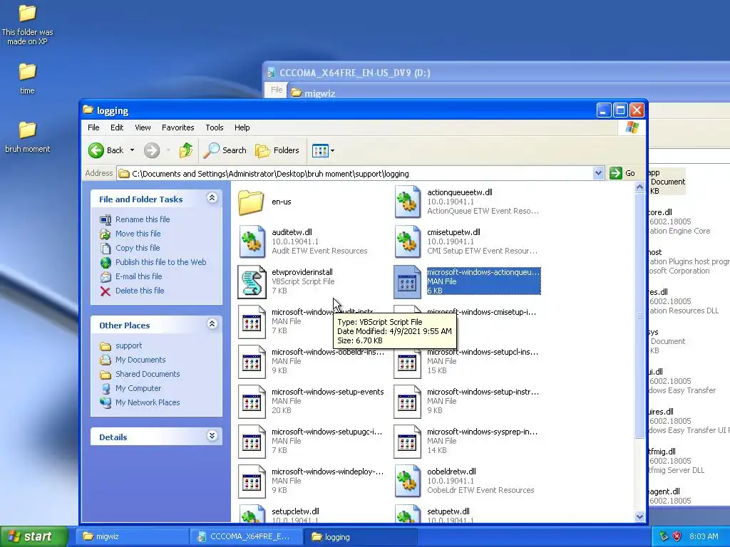Collapse the Other Places panel
The height and width of the screenshot is (547, 730).
click(212, 324)
